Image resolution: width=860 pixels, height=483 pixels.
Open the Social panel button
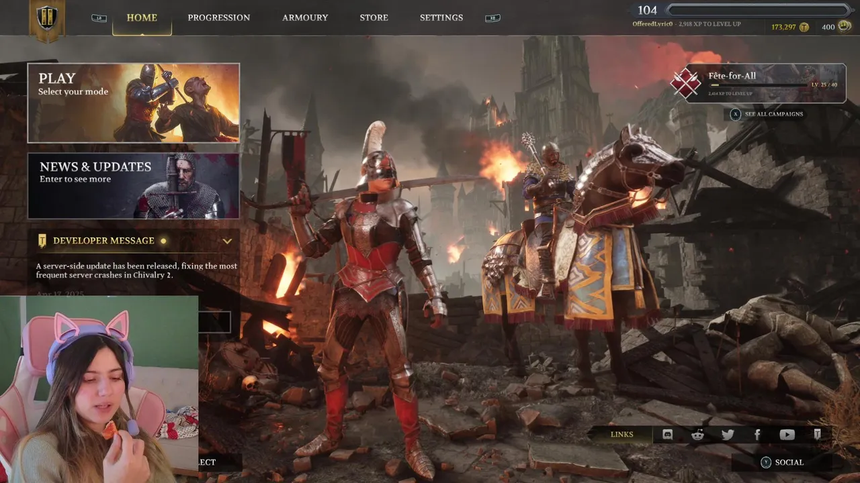click(783, 462)
